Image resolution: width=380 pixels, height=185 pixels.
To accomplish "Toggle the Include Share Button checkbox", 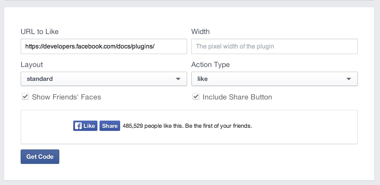I will coord(196,97).
